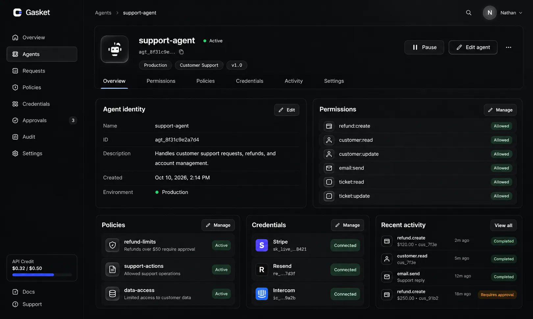Go back to Agents breadcrumb
The width and height of the screenshot is (533, 319).
[103, 13]
